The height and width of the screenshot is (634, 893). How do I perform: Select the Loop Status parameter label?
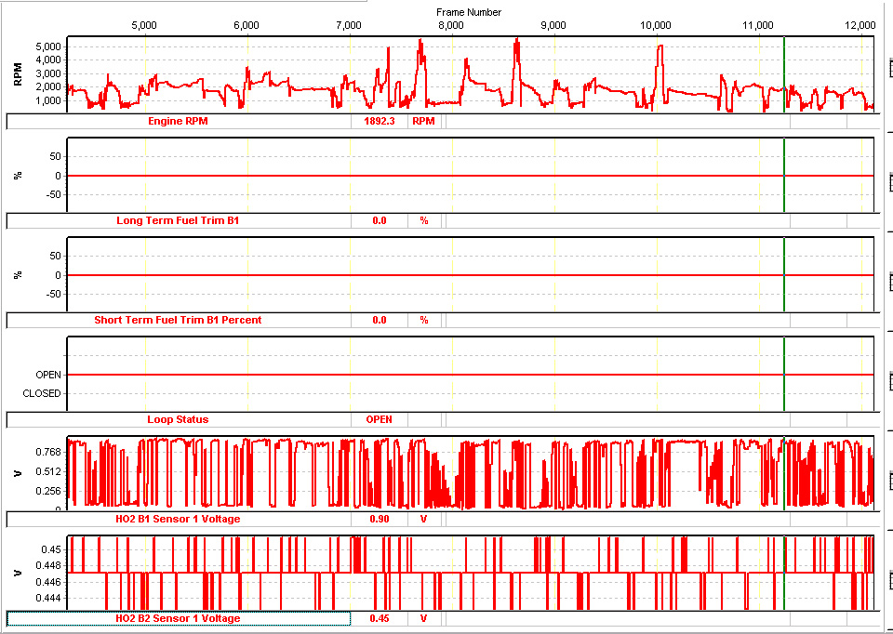(x=179, y=419)
